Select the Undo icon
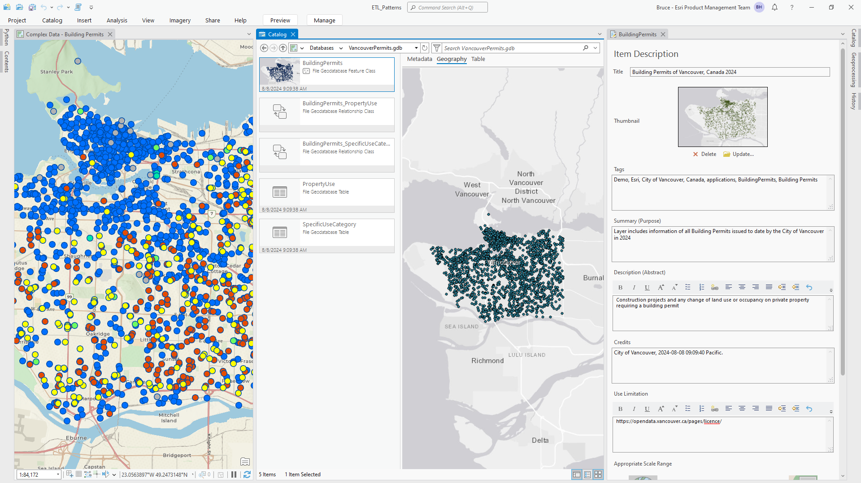Image resolution: width=861 pixels, height=483 pixels. coord(43,7)
